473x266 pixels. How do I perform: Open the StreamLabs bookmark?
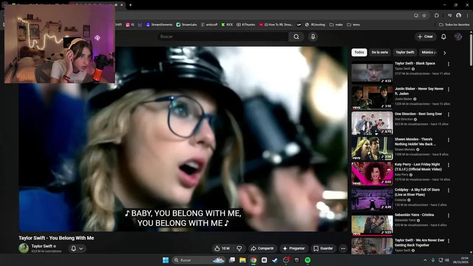click(187, 24)
